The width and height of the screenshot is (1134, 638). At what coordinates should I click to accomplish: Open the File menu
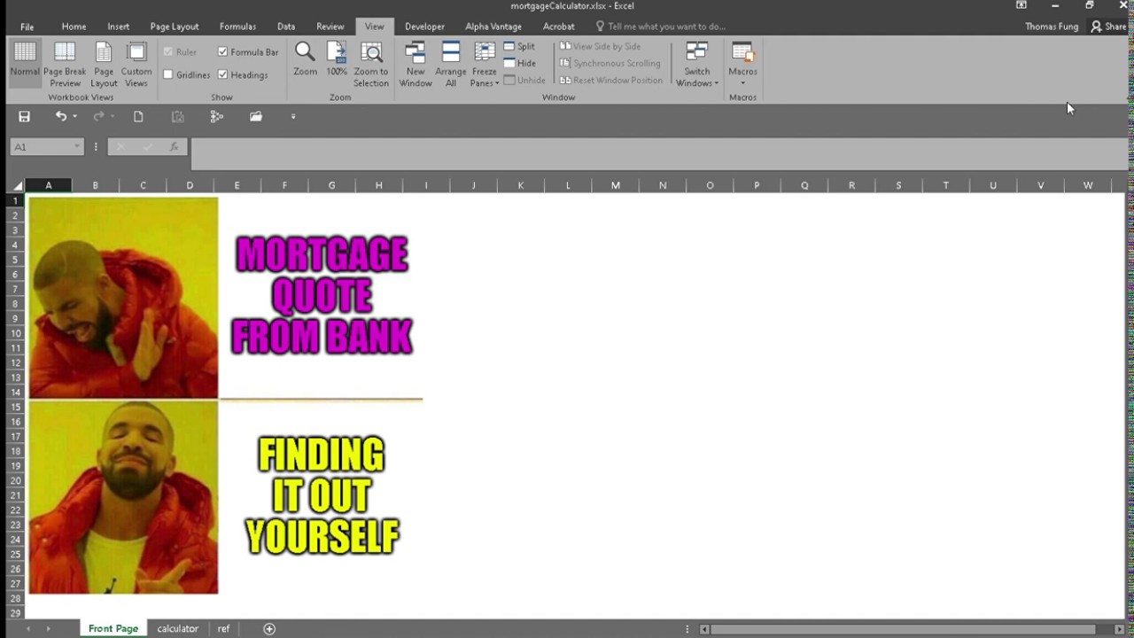tap(27, 27)
